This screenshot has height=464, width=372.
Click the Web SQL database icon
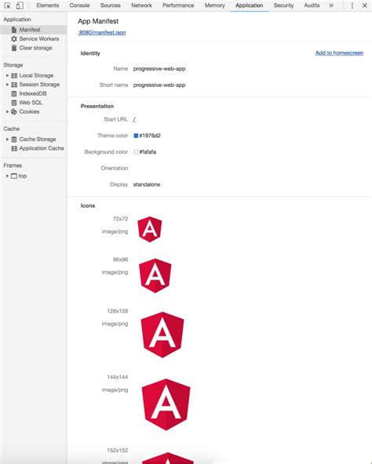point(14,103)
